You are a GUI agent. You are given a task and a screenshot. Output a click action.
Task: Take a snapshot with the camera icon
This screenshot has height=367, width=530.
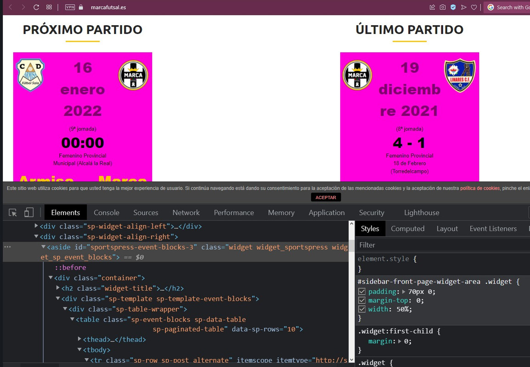(442, 7)
